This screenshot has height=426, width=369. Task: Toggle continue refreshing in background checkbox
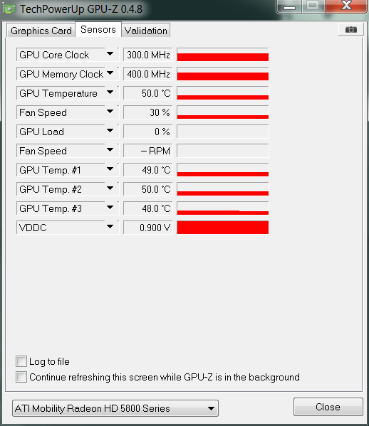21,377
